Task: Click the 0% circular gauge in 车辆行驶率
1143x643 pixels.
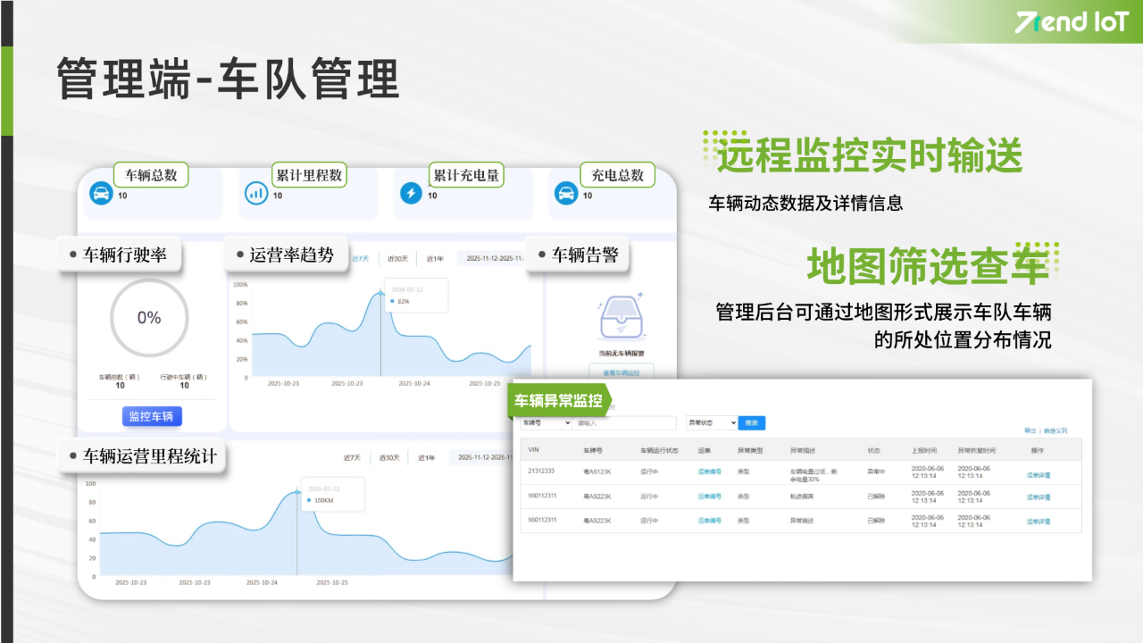Action: tap(148, 318)
